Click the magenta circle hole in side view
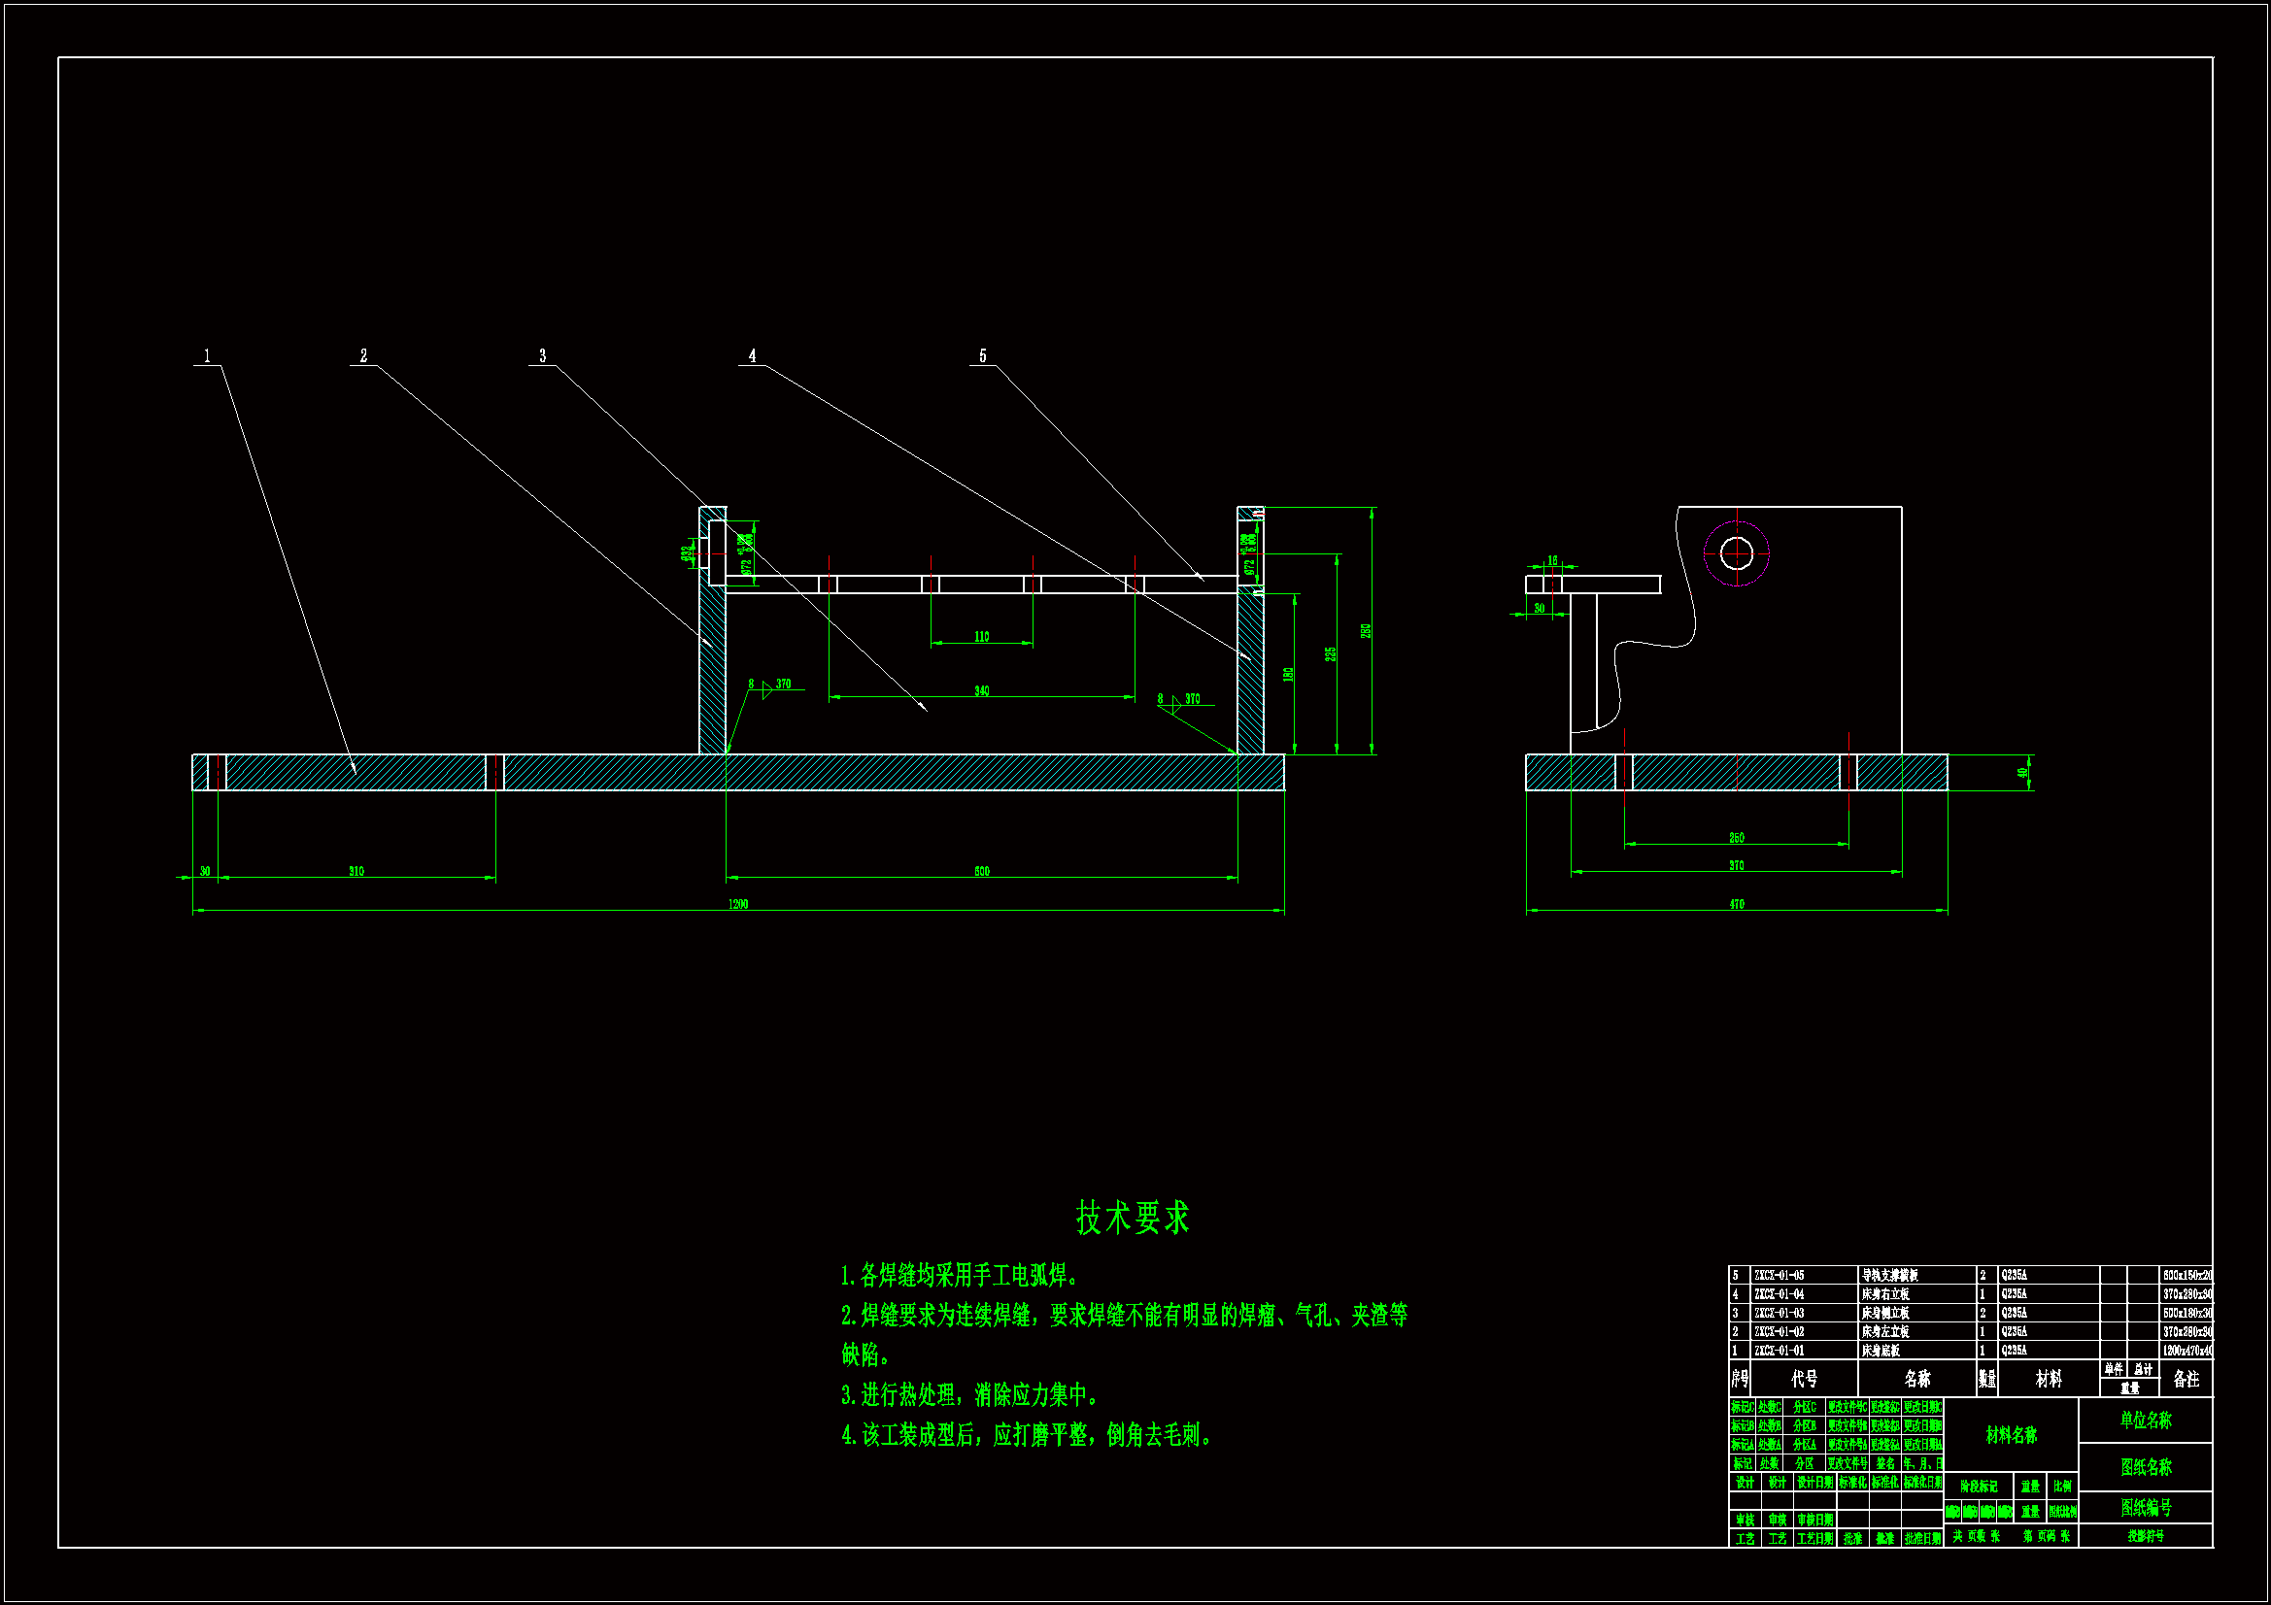 pos(1736,553)
